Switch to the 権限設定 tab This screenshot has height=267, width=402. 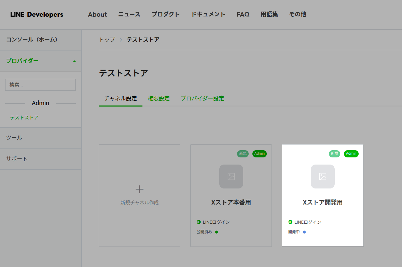(x=159, y=99)
